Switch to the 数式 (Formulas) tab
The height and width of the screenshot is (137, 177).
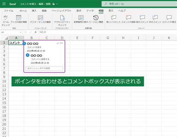(79, 11)
